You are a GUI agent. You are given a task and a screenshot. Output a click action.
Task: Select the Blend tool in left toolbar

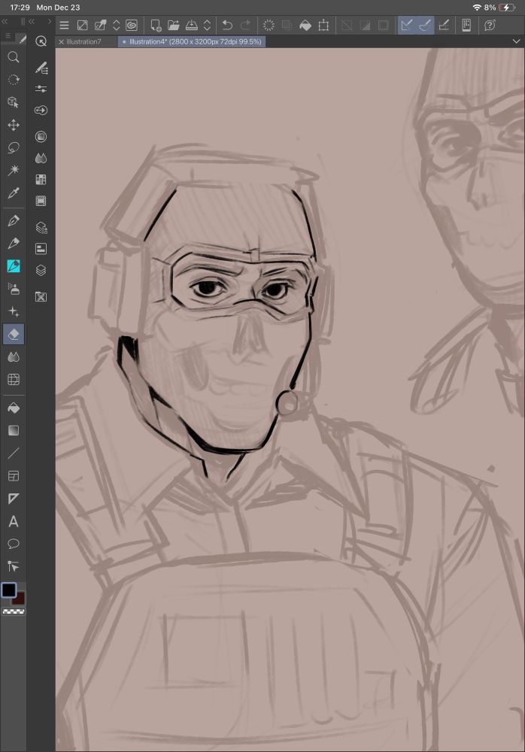14,357
